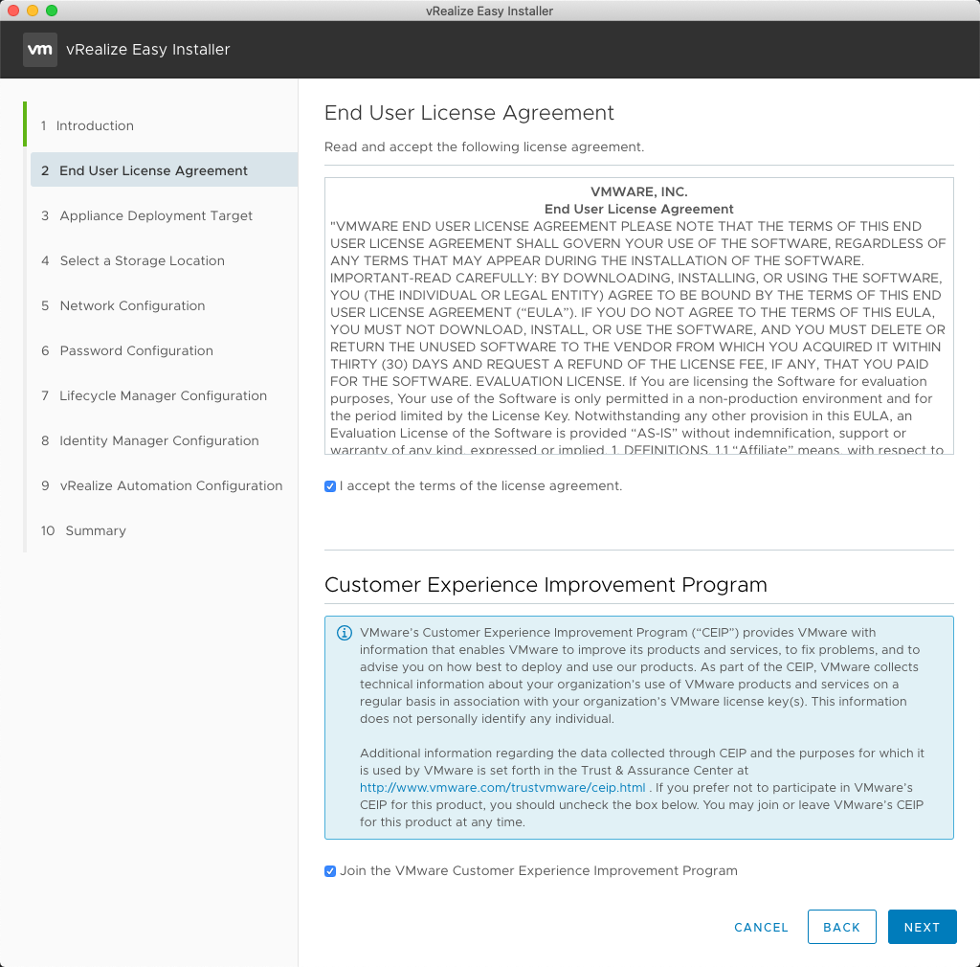Click the VMware logo icon in header
Image resolution: width=980 pixels, height=967 pixels.
click(40, 50)
